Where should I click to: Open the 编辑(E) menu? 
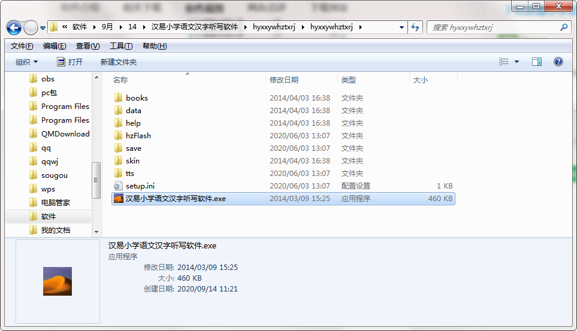tap(55, 46)
